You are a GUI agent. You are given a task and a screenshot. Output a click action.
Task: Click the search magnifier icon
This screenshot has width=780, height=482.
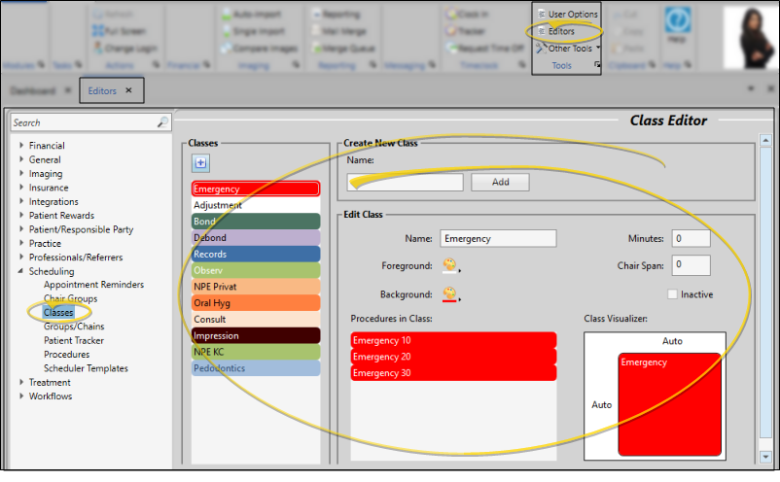[x=162, y=123]
